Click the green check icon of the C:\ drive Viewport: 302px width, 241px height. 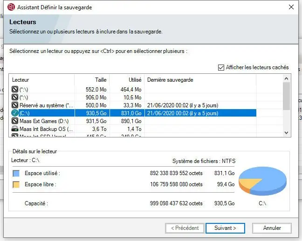point(15,113)
